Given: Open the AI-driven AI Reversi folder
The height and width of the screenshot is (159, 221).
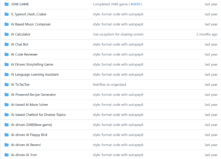Looking at the screenshot, I should pos(26,145).
